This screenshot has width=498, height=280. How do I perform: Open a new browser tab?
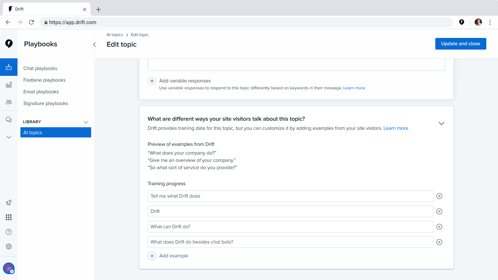pyautogui.click(x=98, y=9)
